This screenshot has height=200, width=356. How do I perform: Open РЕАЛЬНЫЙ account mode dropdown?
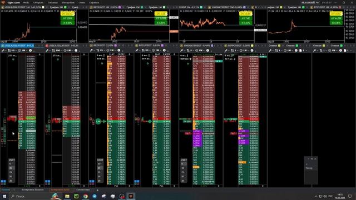[310, 2]
